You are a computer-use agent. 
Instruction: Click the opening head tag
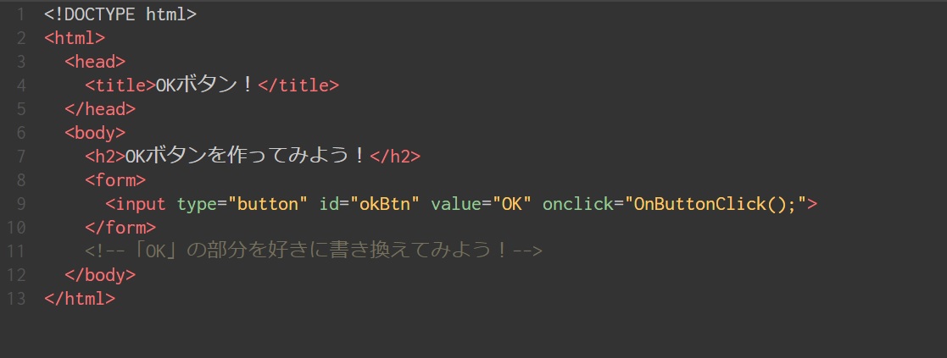point(95,62)
